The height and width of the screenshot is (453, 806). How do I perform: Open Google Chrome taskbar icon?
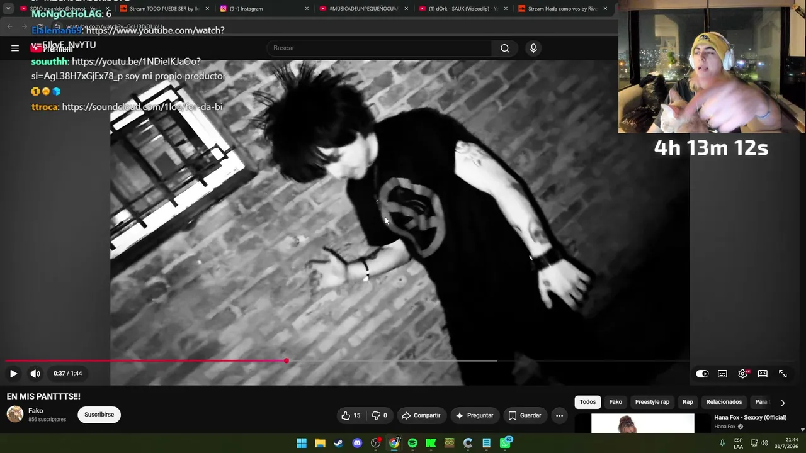tap(394, 443)
